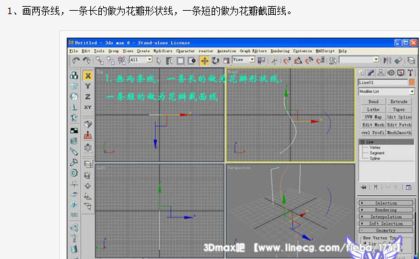Toggle Z axis constraint button
Screen dimensions: 420x259
(x=88, y=96)
